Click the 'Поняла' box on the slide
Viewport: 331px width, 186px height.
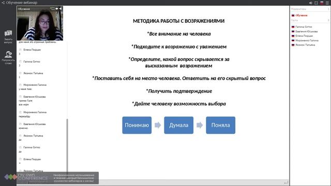(221, 125)
